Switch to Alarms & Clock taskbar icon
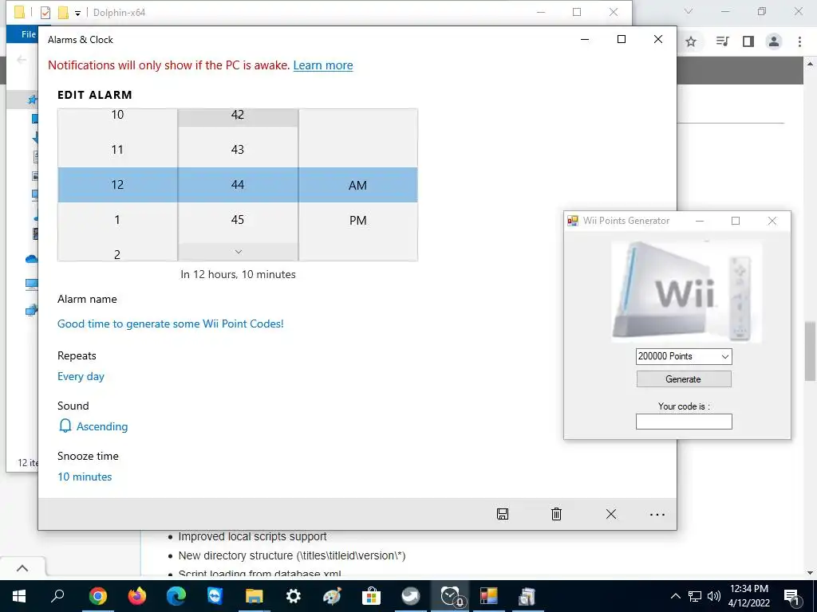The image size is (817, 612). [452, 596]
